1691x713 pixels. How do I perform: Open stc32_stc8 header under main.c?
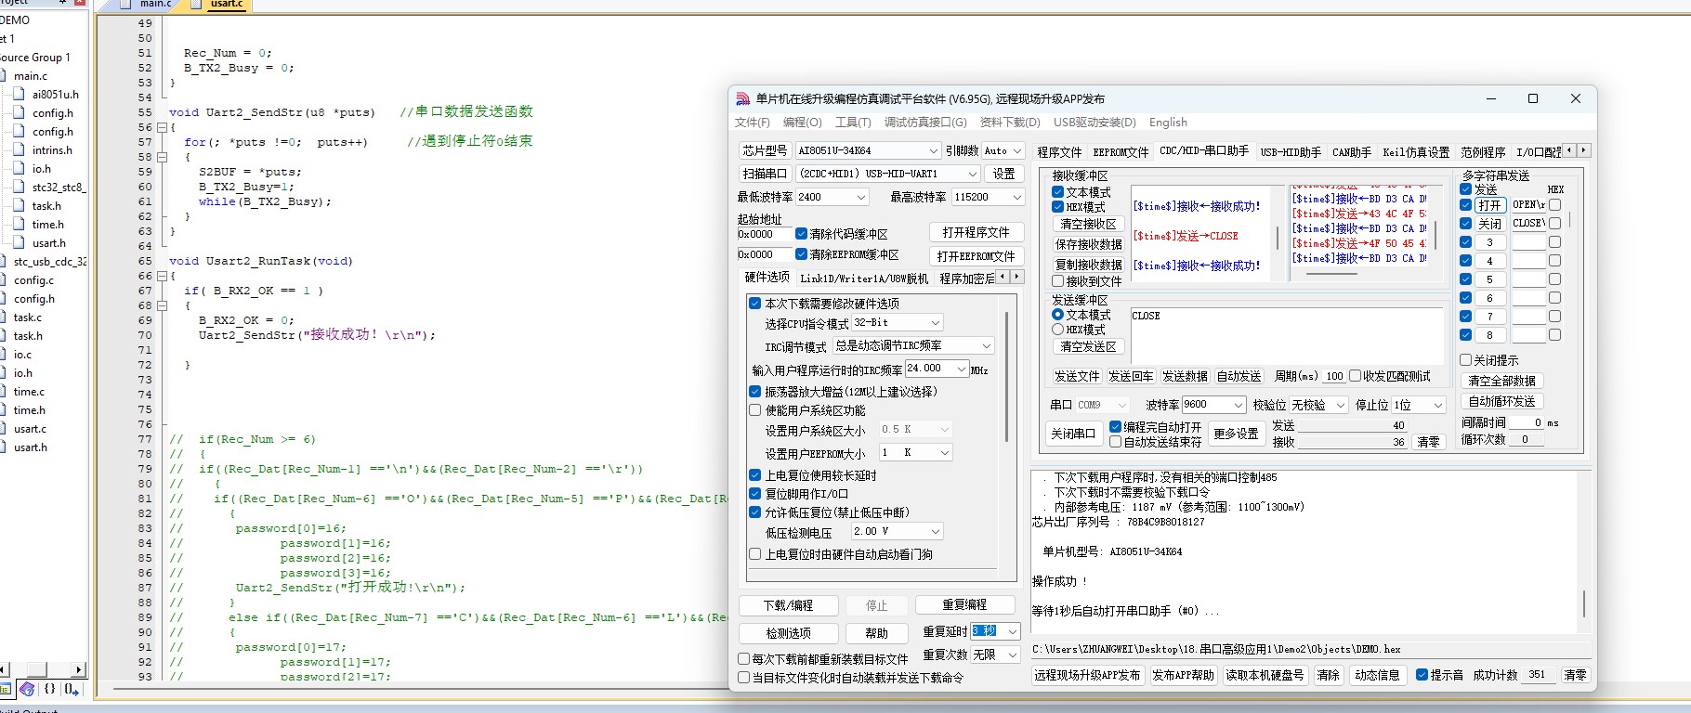(59, 188)
